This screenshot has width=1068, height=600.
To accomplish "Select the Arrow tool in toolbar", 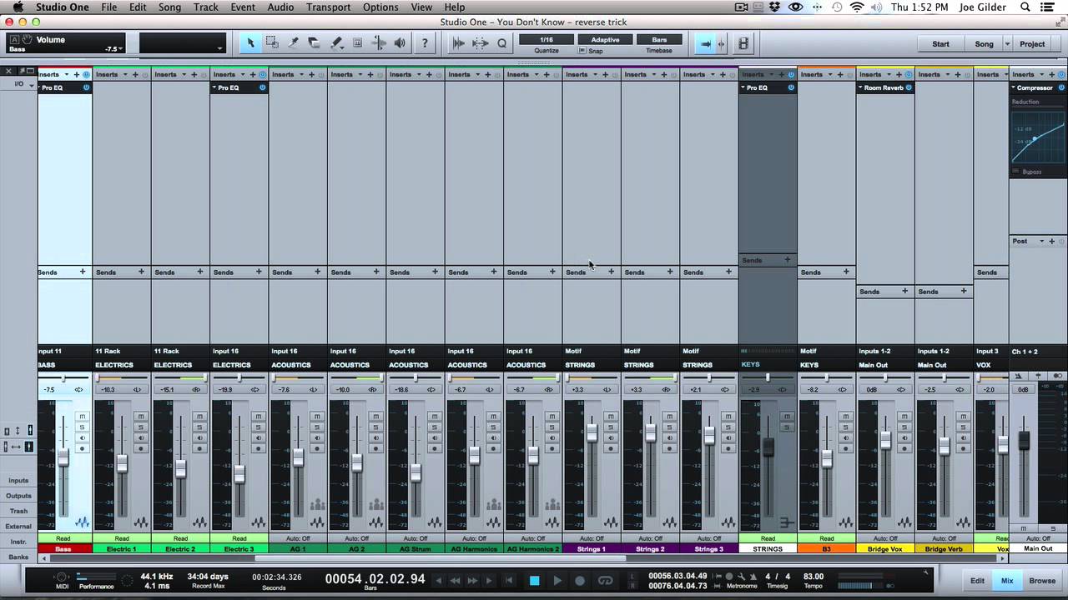I will (249, 43).
